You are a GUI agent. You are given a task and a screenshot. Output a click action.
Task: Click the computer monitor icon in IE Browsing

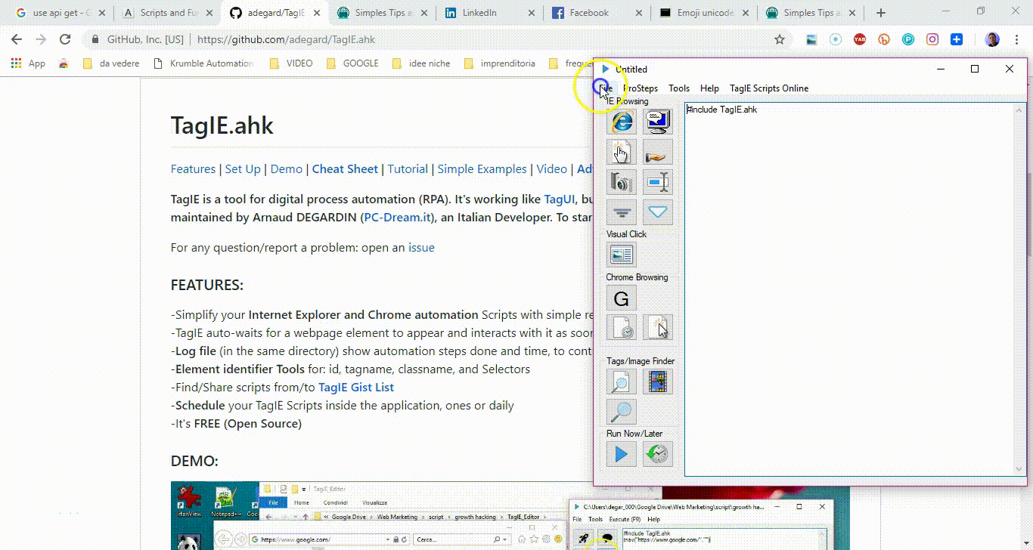pyautogui.click(x=658, y=122)
